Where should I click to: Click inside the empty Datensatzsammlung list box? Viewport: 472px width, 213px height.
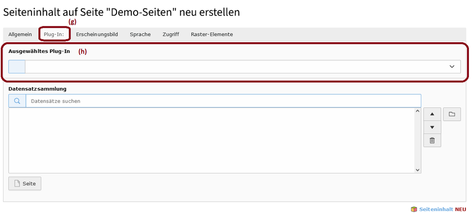coord(212,140)
